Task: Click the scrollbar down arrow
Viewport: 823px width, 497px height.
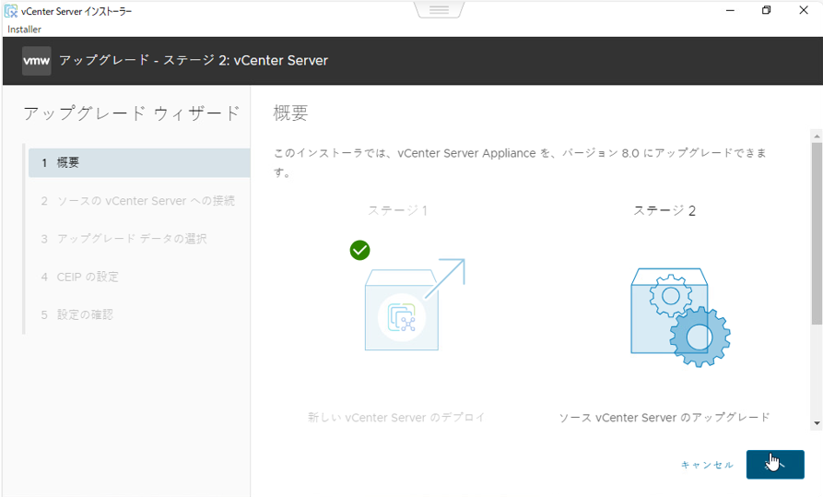Action: (816, 423)
